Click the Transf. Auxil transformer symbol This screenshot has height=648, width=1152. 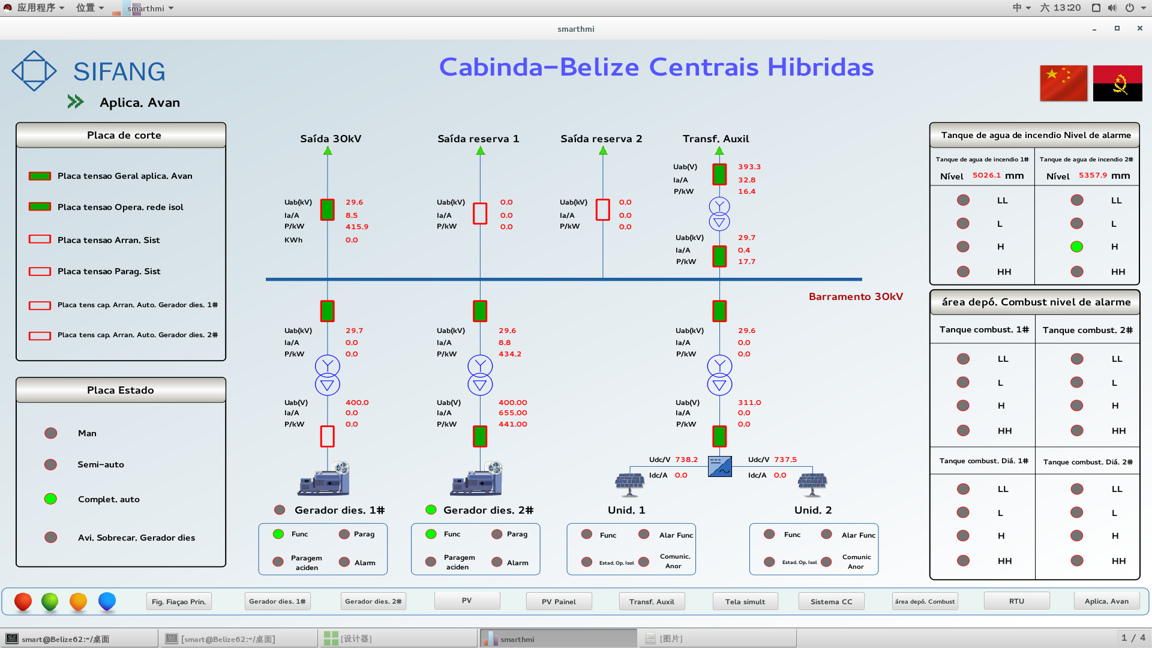719,214
